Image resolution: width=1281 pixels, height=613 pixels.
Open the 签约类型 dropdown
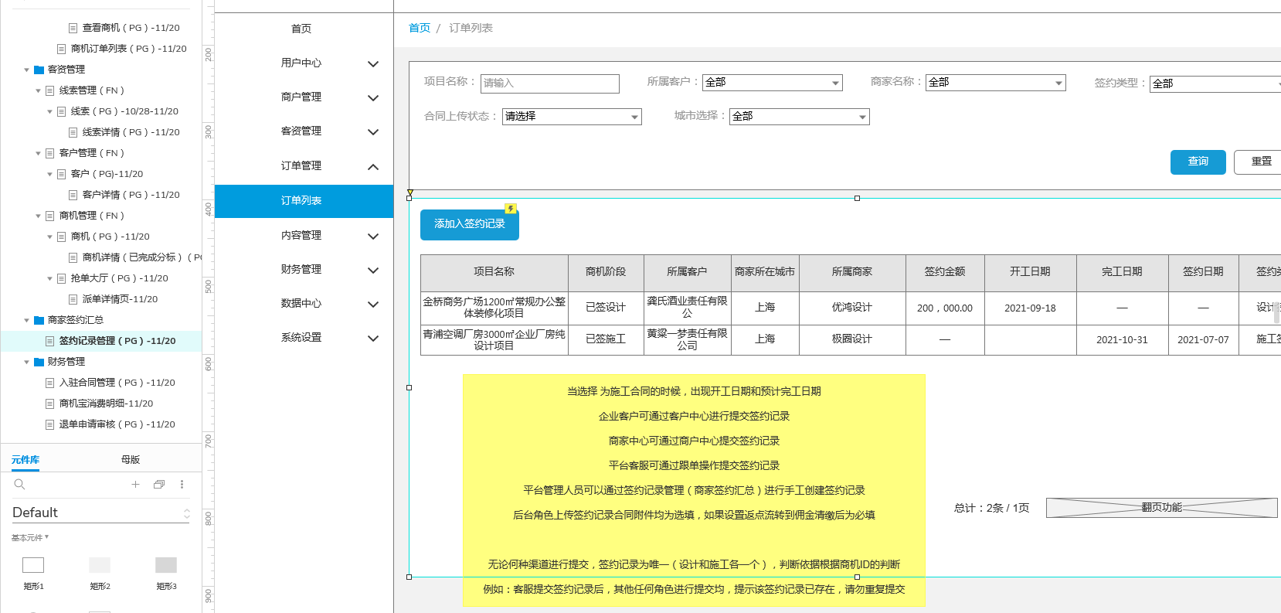tap(1215, 83)
